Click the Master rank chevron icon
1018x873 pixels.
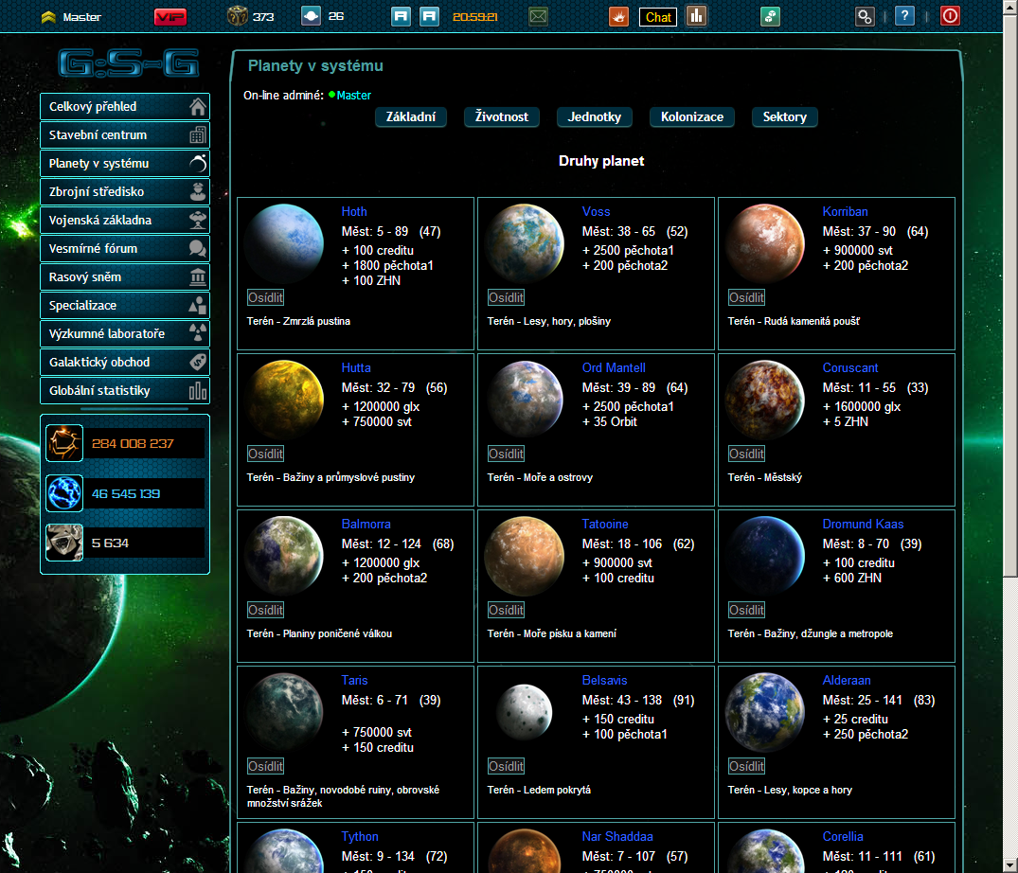tap(48, 18)
